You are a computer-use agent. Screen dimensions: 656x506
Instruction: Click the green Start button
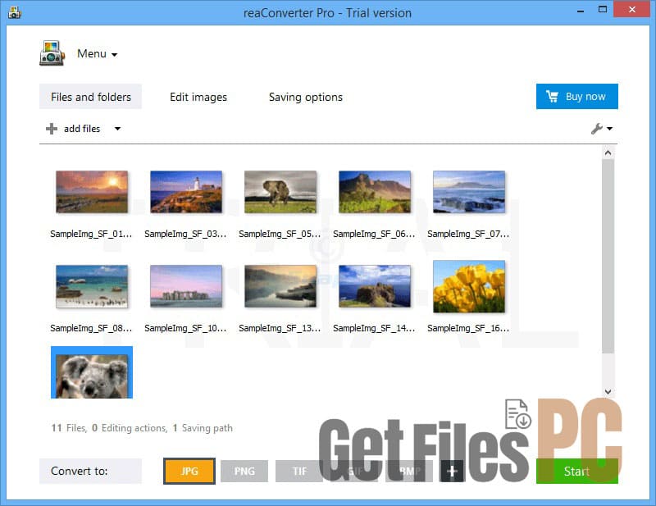pyautogui.click(x=577, y=472)
